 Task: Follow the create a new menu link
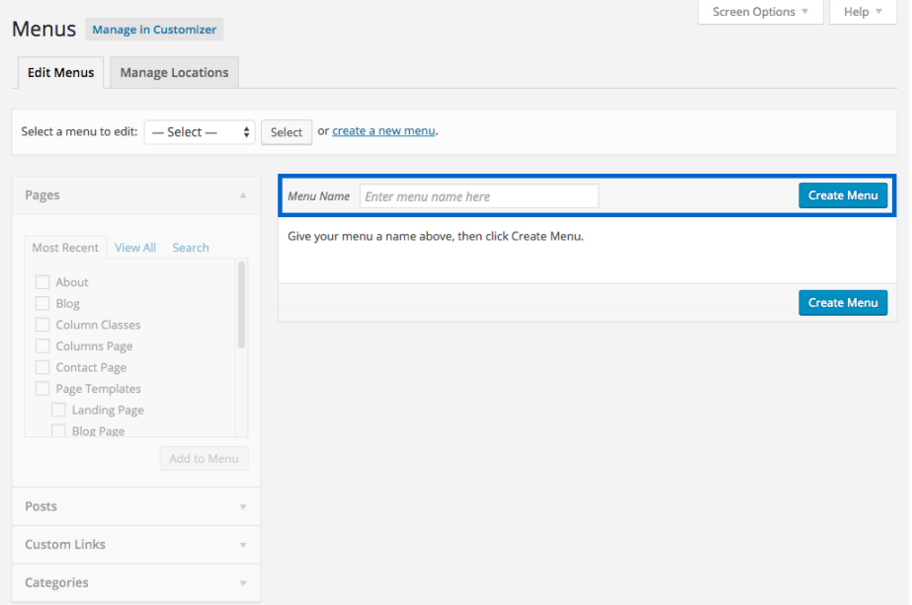click(x=383, y=131)
